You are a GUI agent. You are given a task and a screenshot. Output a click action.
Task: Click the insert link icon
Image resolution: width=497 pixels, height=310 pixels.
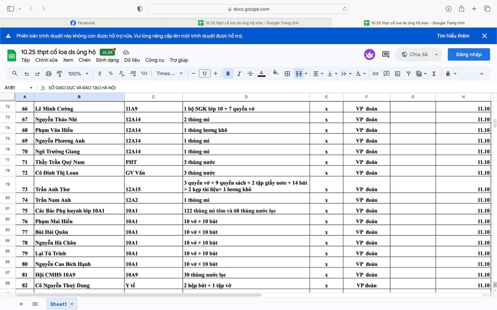point(375,74)
